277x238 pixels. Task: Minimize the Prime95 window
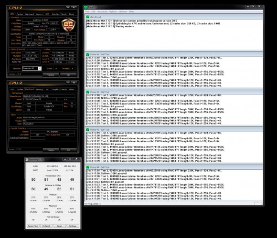tap(248, 7)
